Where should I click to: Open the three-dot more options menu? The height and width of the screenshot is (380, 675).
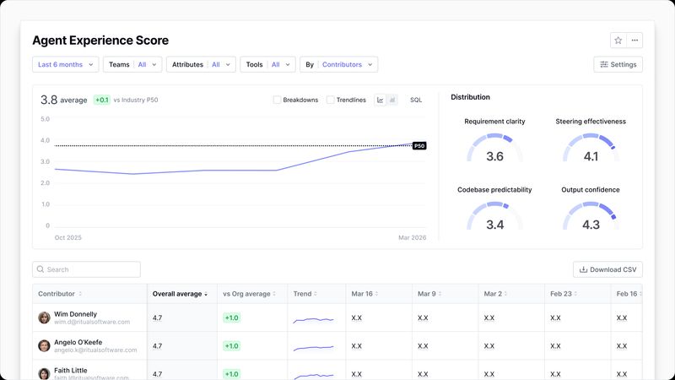tap(634, 40)
